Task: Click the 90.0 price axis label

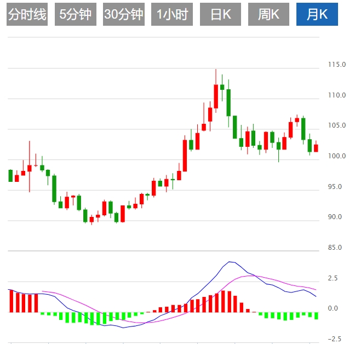Action: [x=335, y=217]
